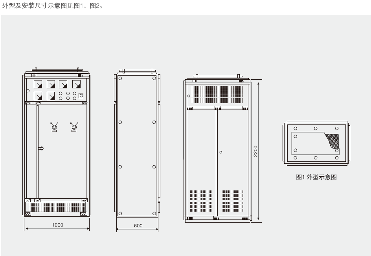Click the left rotary switch handle on door
Viewport: 371px width, 256px height.
(x=54, y=126)
